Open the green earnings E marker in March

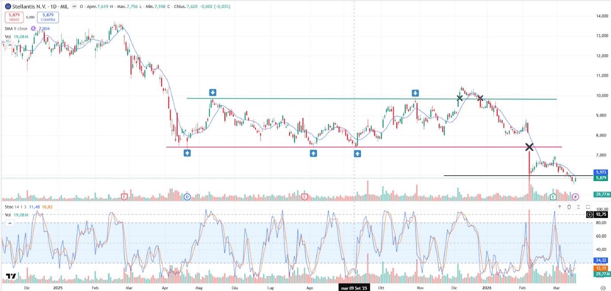(x=553, y=196)
